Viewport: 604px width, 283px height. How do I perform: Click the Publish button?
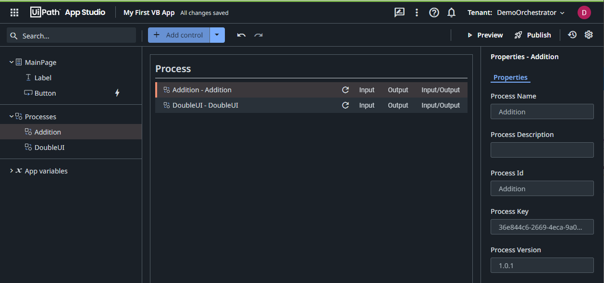point(532,35)
